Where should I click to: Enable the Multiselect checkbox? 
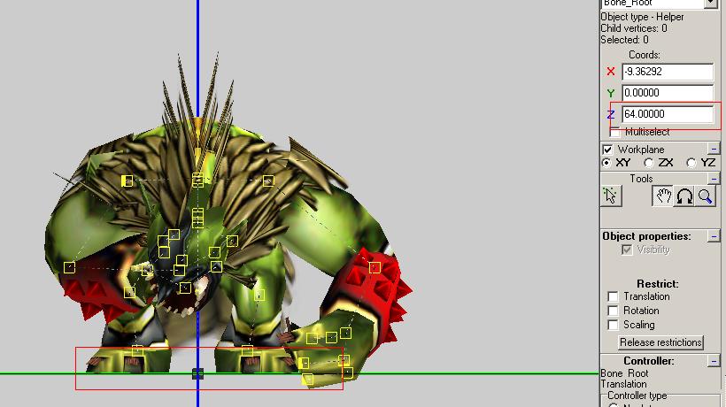coord(614,133)
